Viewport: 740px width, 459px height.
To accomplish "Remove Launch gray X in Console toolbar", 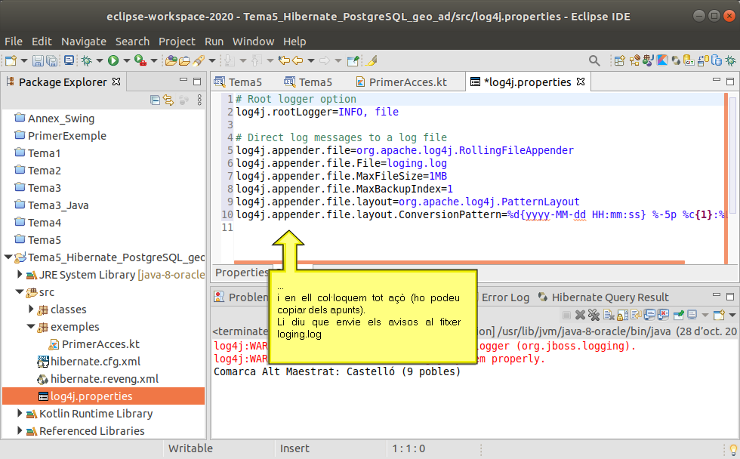I will point(581,315).
